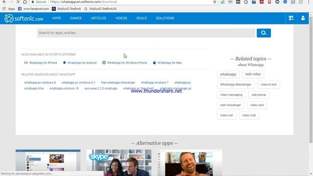Open the ARTICLES section
The width and height of the screenshot is (313, 176).
pyautogui.click(x=99, y=18)
